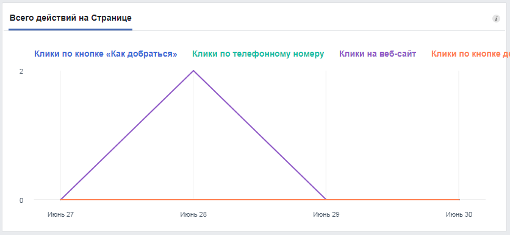510x235 pixels.
Task: Click the «Июнь 29» axis label
Action: (x=326, y=214)
